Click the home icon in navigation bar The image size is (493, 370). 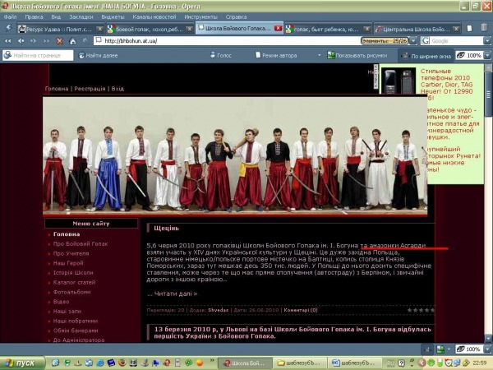[71, 40]
